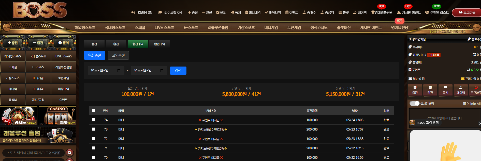
Task: Check the checkbox for row 74
Action: pos(93,120)
